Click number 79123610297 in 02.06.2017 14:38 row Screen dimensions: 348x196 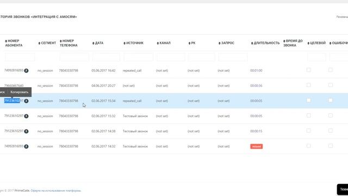tap(14, 131)
